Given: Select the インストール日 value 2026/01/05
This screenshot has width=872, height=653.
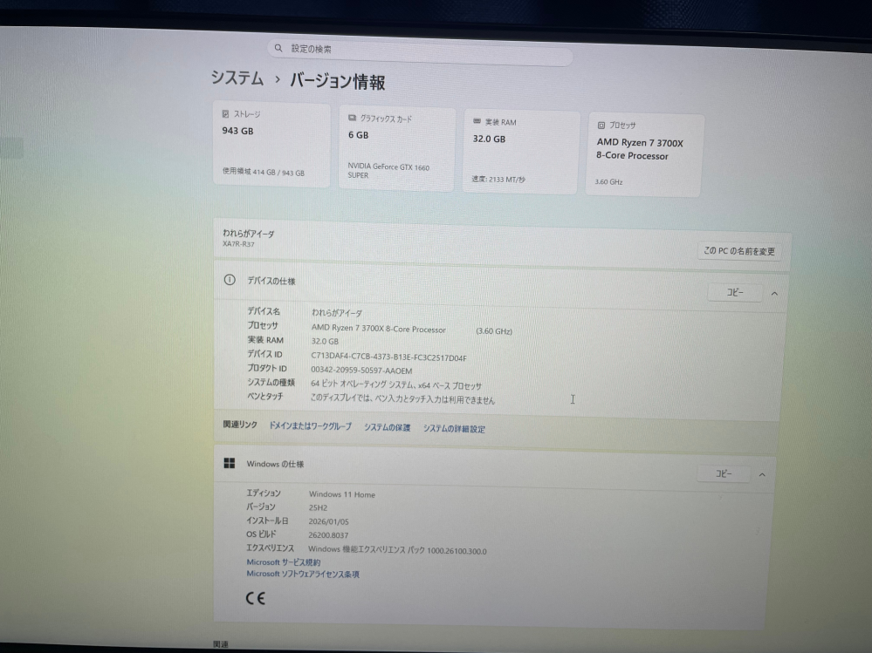Looking at the screenshot, I should pyautogui.click(x=329, y=520).
